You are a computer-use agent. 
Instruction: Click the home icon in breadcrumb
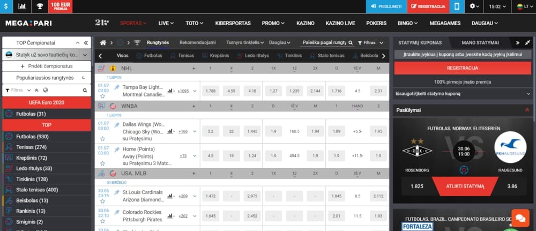tap(103, 43)
